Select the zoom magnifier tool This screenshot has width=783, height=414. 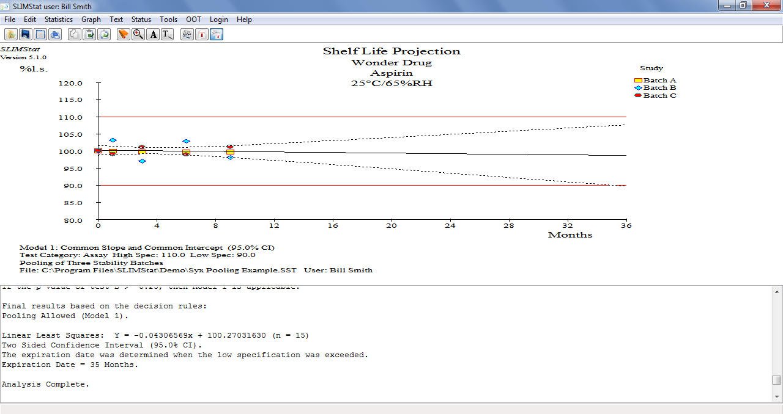coord(138,34)
